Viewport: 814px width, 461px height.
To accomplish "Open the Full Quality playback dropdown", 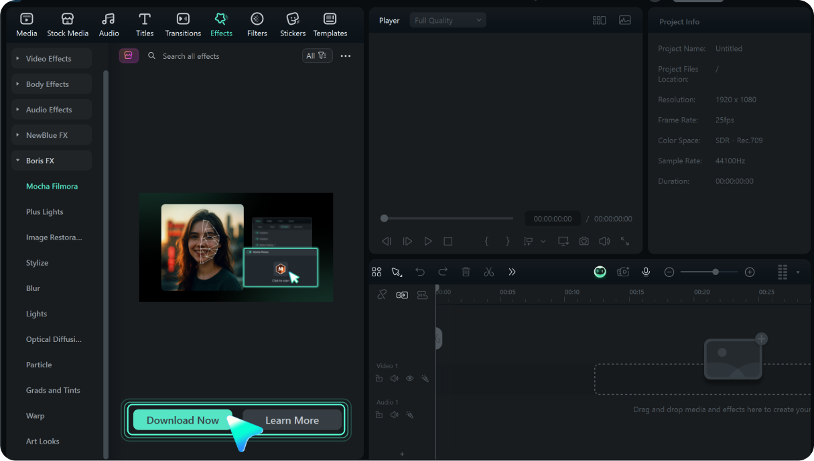I will pyautogui.click(x=448, y=19).
